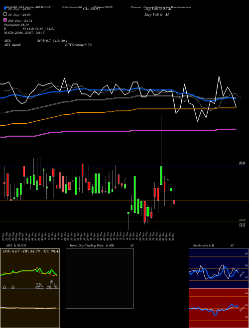249x328 pixels.
Task: Click the magenta 200 Day legend swatch
Action: [x=5, y=20]
